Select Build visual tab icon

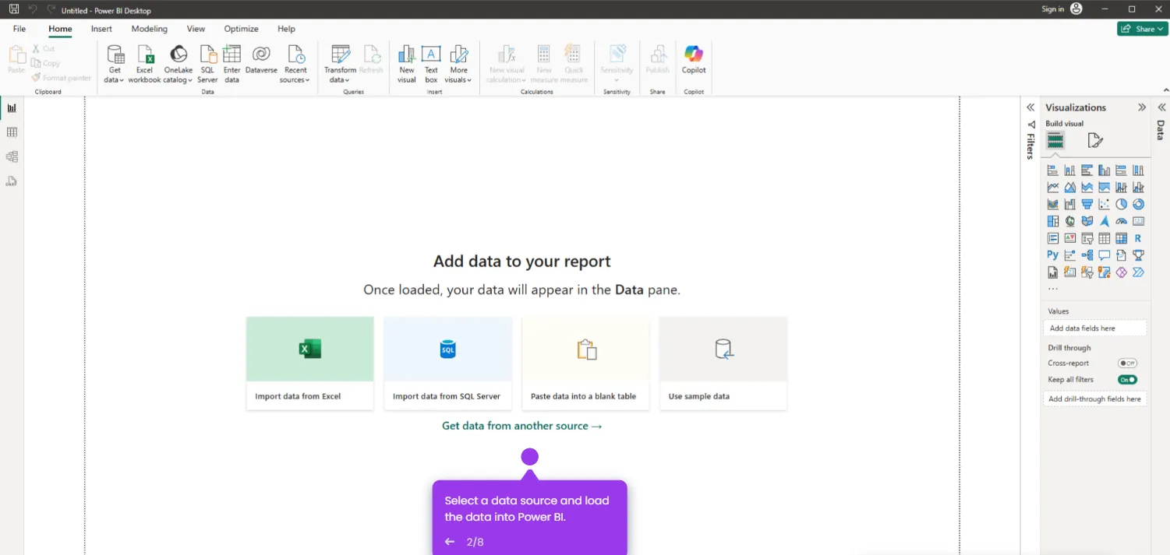coord(1055,141)
